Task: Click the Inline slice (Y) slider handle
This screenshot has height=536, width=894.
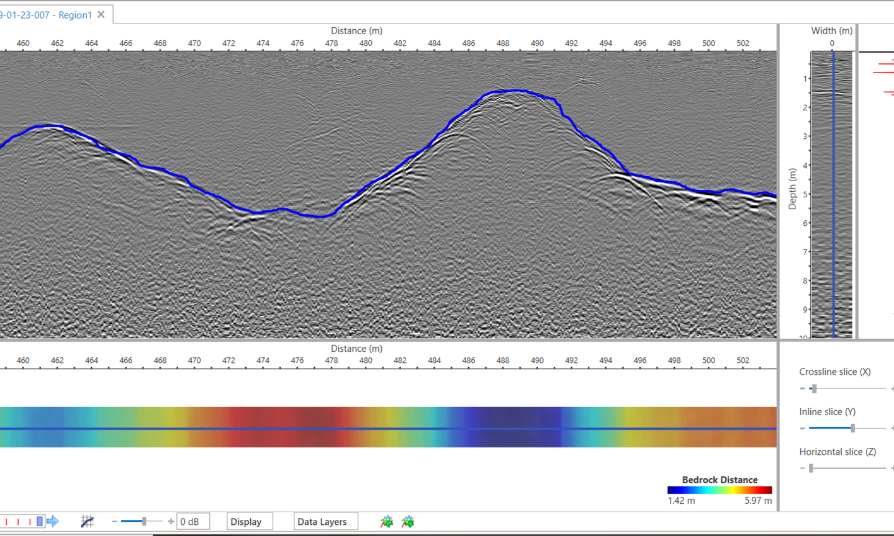Action: coord(853,428)
